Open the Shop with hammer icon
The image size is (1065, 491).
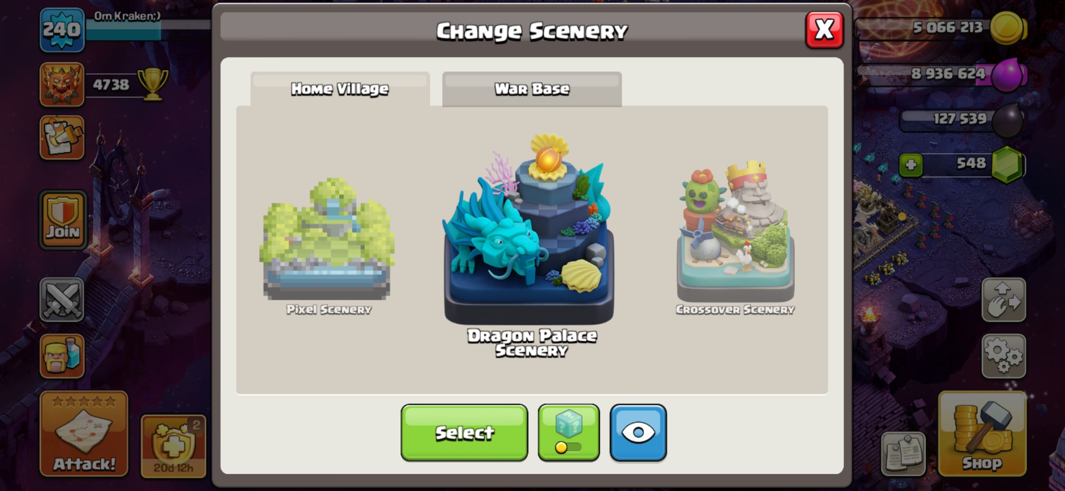click(x=982, y=433)
